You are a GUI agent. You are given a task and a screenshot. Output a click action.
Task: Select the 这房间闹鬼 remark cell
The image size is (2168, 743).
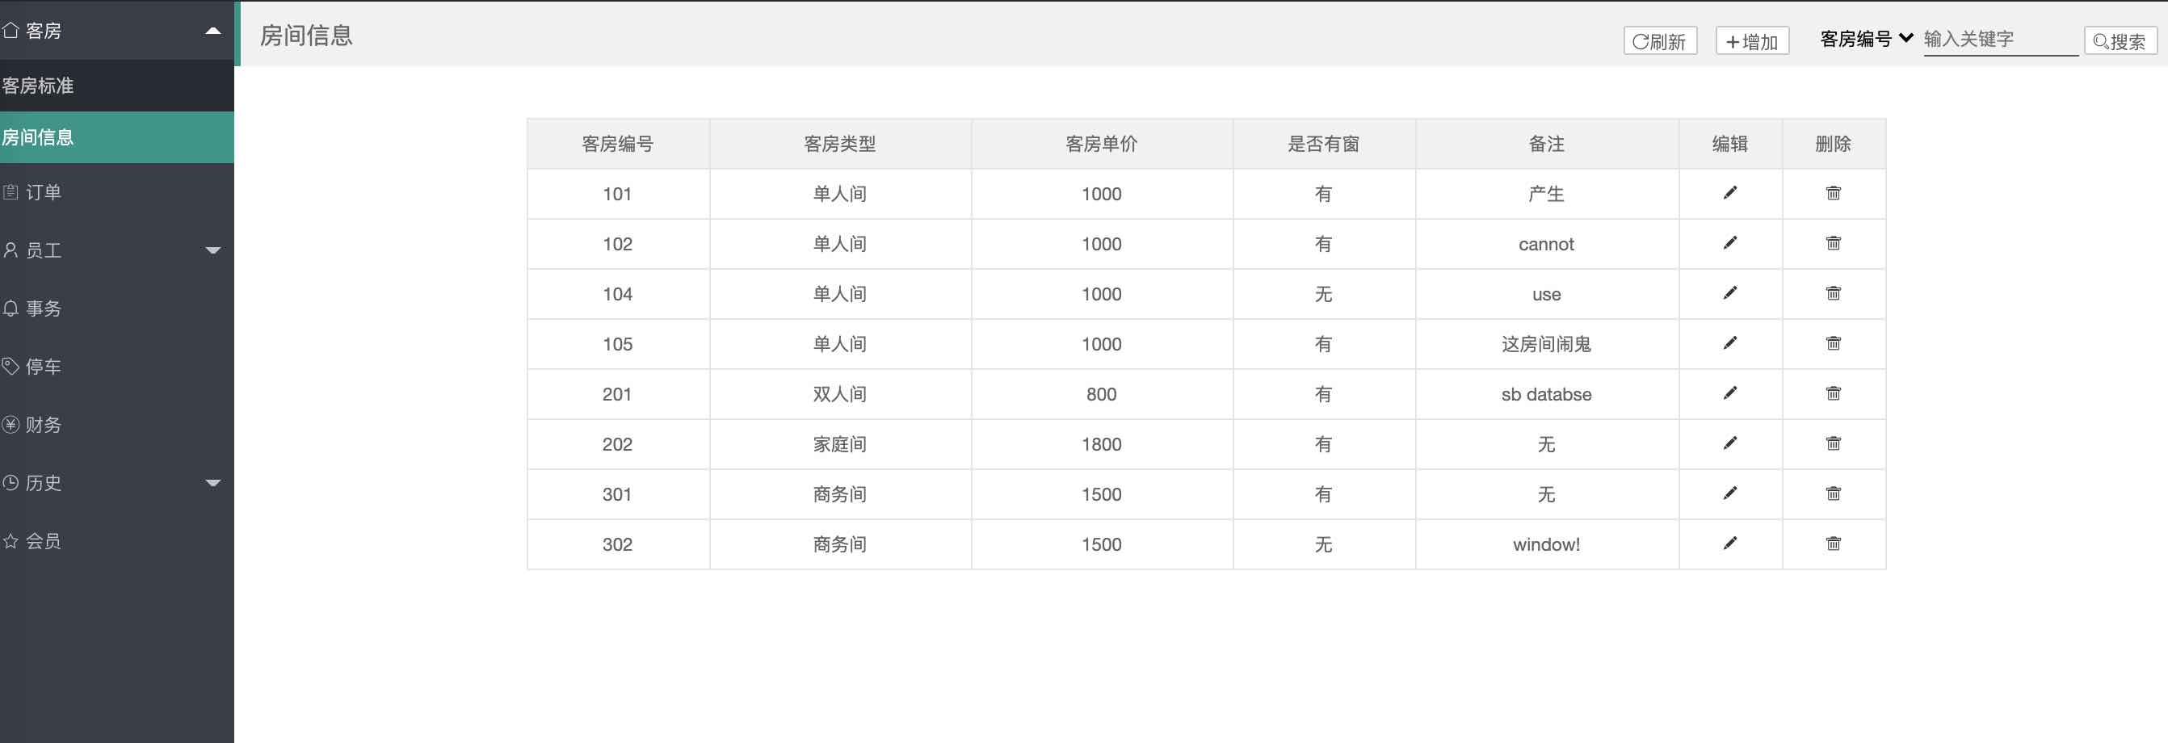[1547, 344]
